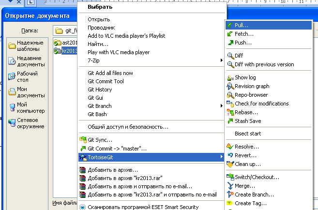Click the Switch/Checkout icon
This screenshot has width=318, height=210.
tap(230, 177)
